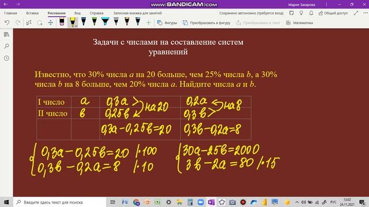Click the OneNote taskbar icon
Image resolution: width=369 pixels, height=207 pixels.
click(x=212, y=202)
